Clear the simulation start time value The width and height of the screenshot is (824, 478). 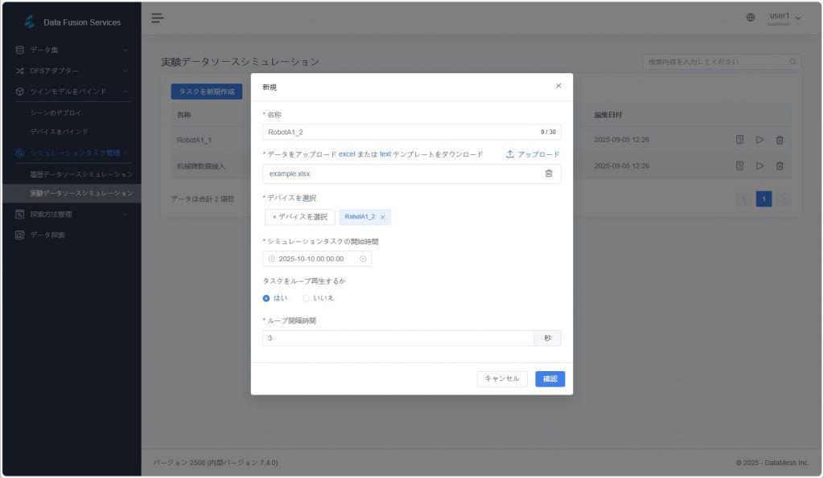(363, 259)
